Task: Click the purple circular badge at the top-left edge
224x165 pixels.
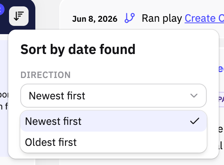Action: point(2,9)
